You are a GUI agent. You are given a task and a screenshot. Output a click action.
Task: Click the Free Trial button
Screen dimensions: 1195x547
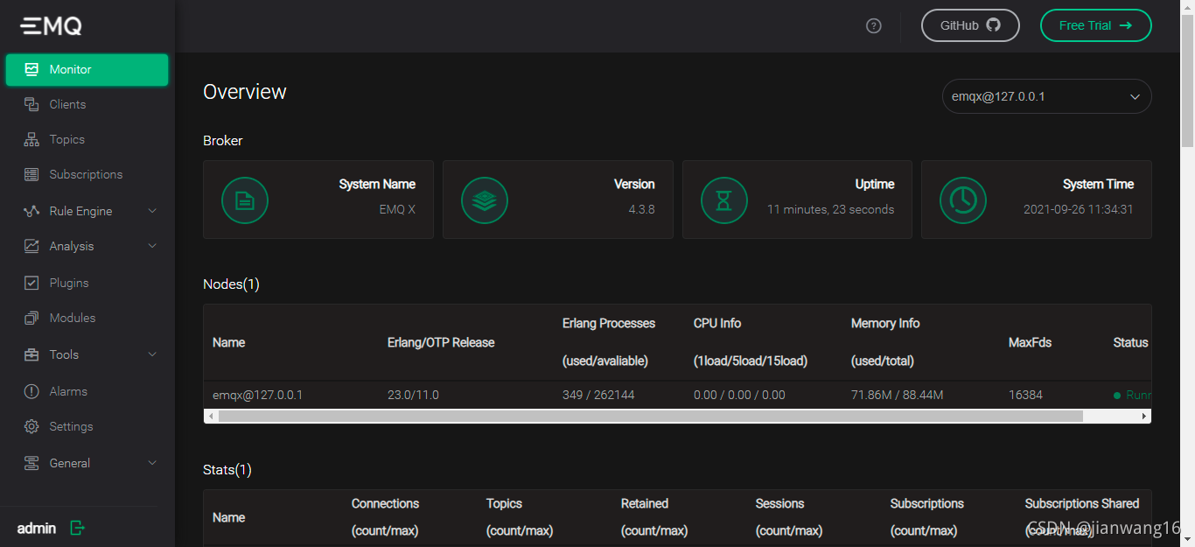(1095, 25)
